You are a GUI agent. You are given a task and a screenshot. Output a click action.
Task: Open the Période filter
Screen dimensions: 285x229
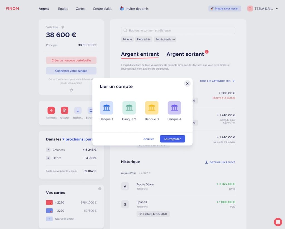click(x=127, y=40)
